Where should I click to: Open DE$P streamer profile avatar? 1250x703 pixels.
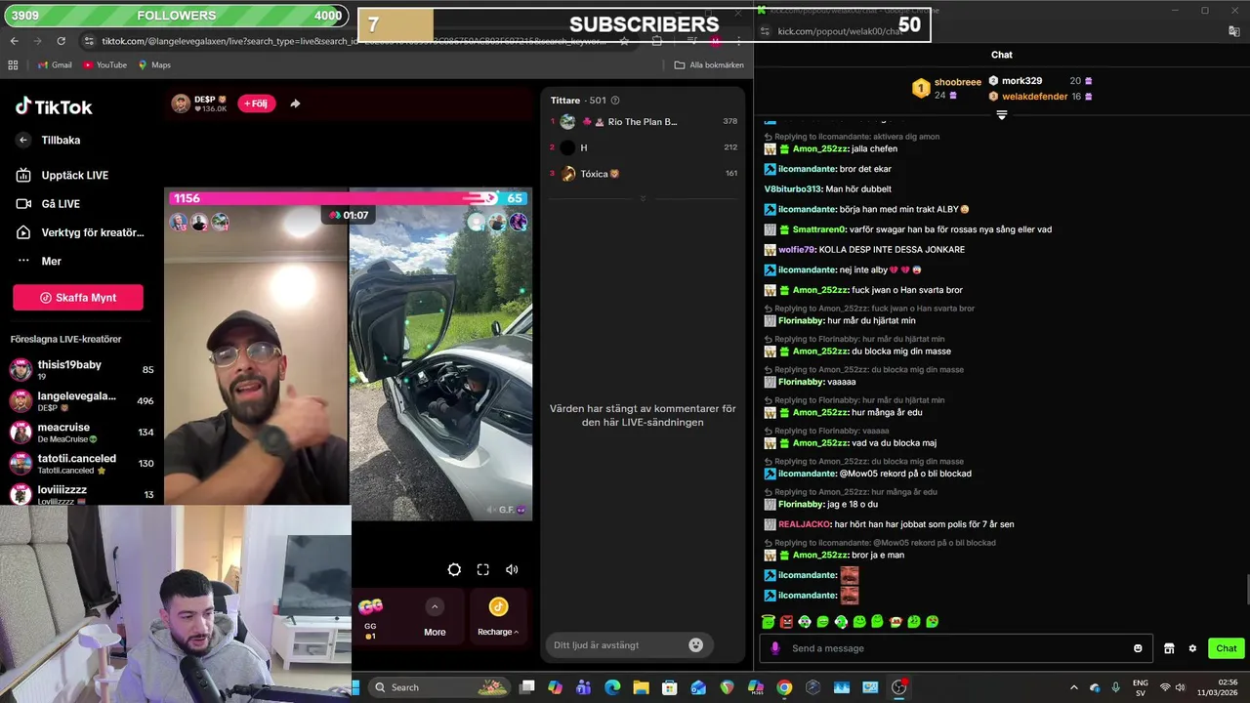(181, 103)
